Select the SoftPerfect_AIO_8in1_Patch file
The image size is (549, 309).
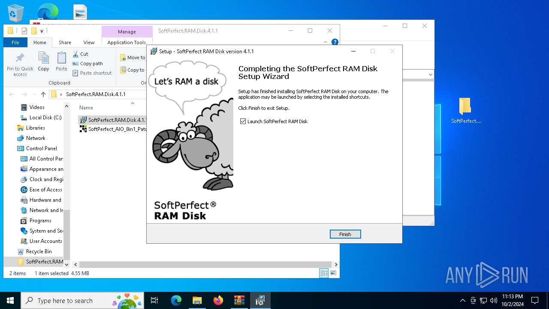(113, 129)
